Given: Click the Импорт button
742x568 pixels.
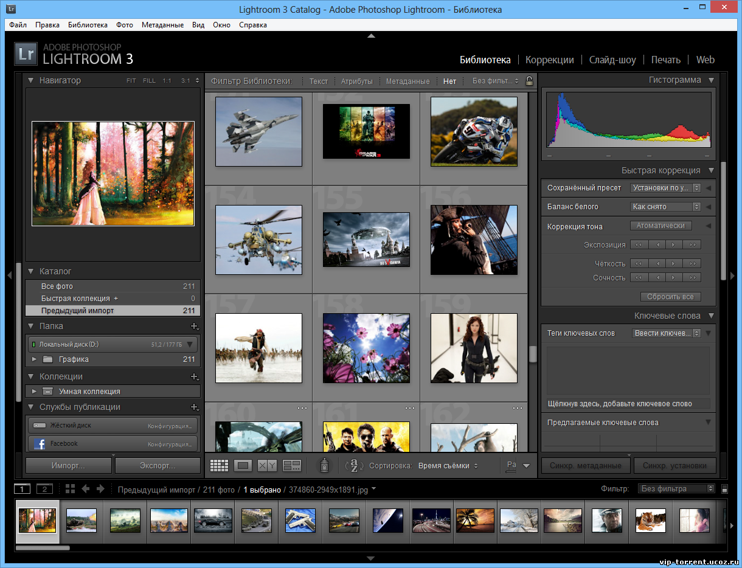Looking at the screenshot, I should 68,466.
